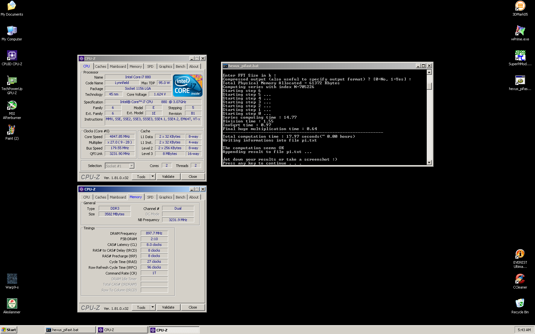Launch SuperPiMod desktop shortcut

point(520,58)
